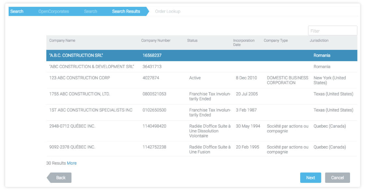Click incorporation date 30 May 1994
This screenshot has width=365, height=190.
(248, 126)
